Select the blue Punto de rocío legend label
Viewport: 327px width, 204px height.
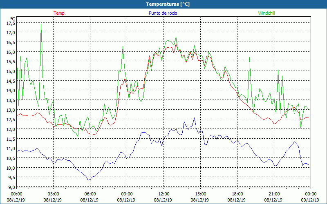tap(163, 13)
